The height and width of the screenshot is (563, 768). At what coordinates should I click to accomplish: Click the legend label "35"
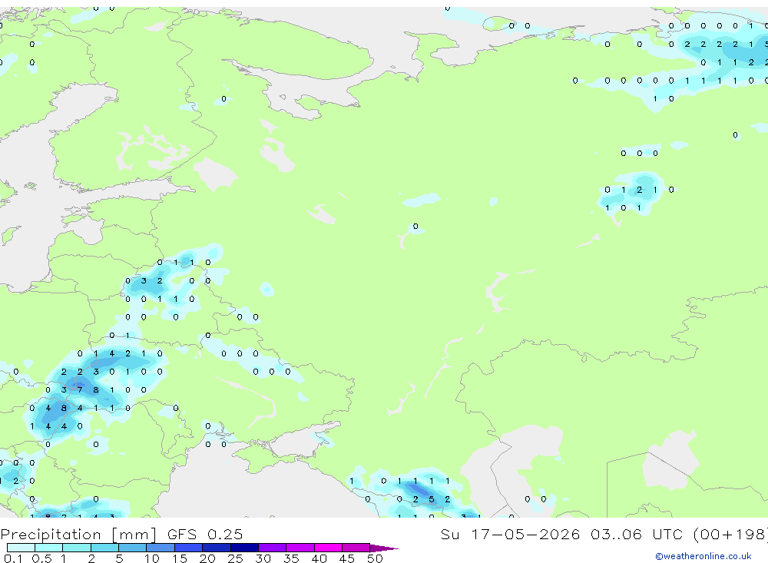pos(291,558)
